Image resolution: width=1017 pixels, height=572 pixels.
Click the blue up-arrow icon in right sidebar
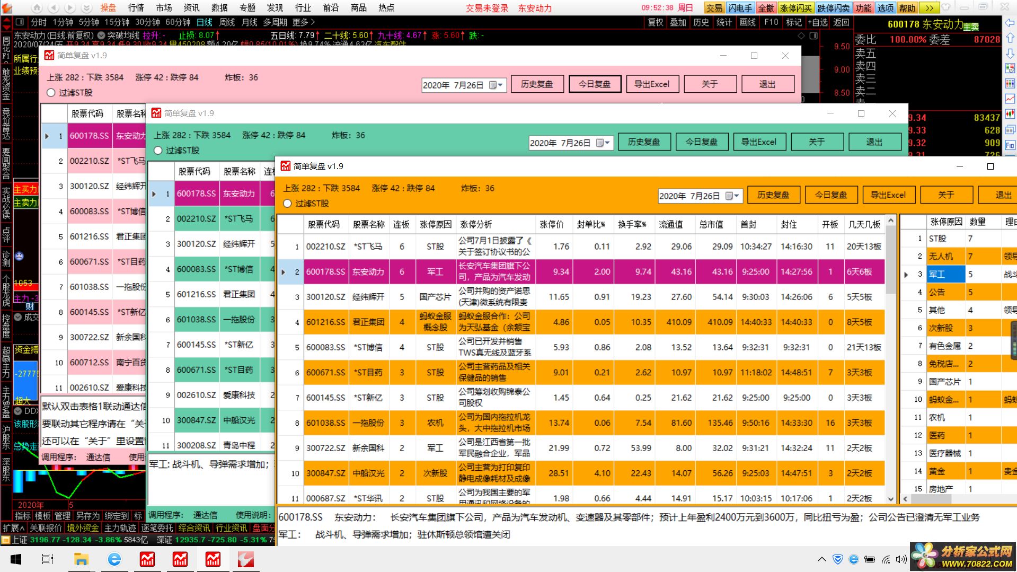1010,38
